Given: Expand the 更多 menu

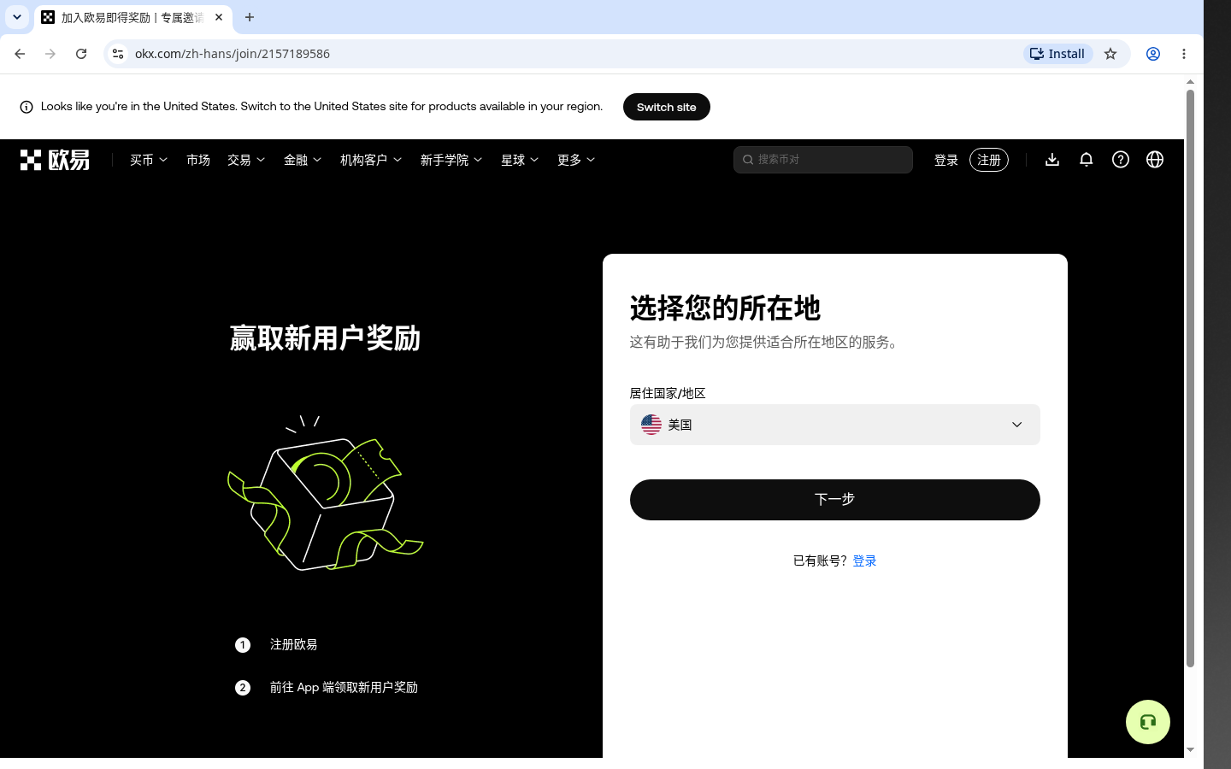Looking at the screenshot, I should pos(576,160).
